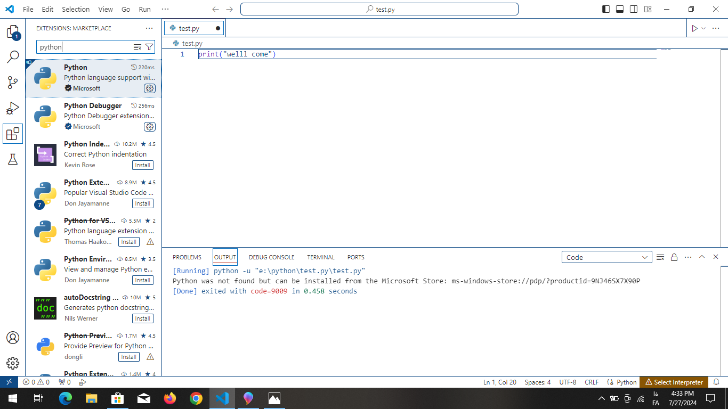Switch to the Terminal tab
The height and width of the screenshot is (409, 728).
pos(321,257)
